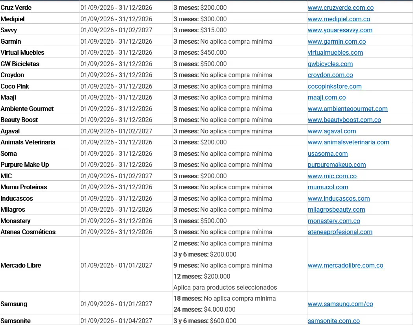Select the Cruz Verde store name
413x325 pixels.
pos(16,7)
